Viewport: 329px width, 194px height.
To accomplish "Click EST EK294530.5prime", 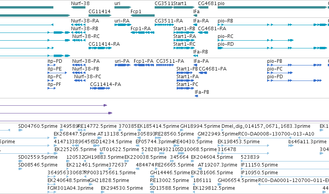I will pyautogui.click(x=122, y=188).
